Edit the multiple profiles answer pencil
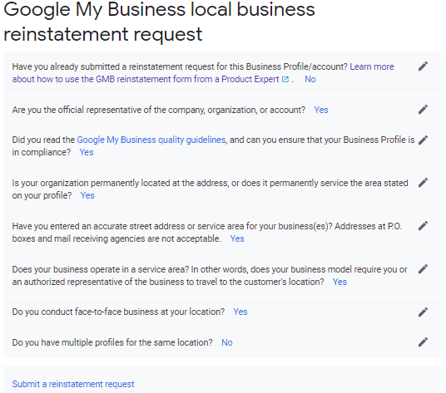 tap(423, 342)
